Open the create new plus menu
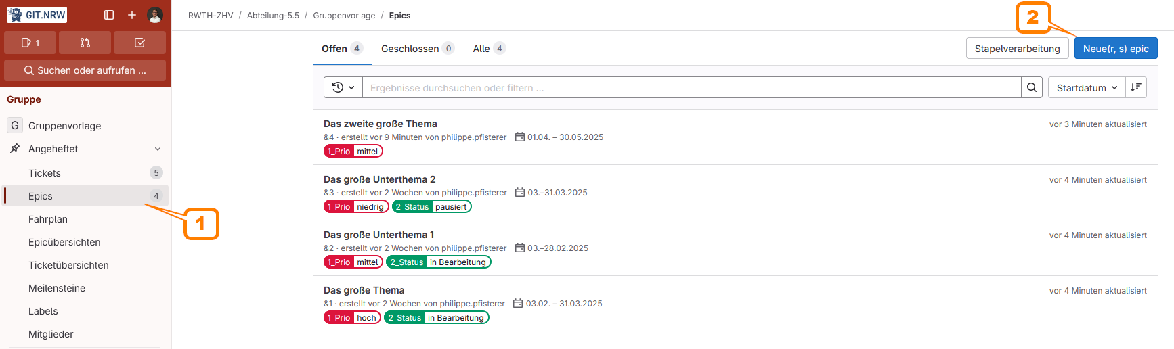1174x349 pixels. click(x=132, y=15)
